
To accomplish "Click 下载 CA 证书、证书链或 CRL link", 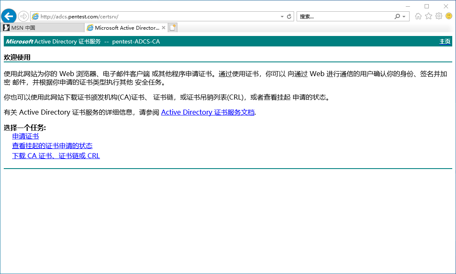I will pos(56,156).
